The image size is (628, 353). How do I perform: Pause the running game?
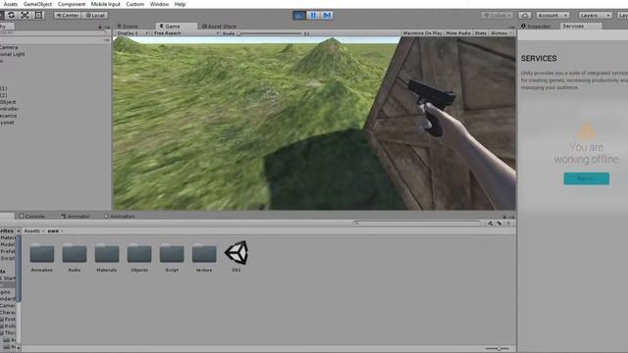click(x=313, y=16)
